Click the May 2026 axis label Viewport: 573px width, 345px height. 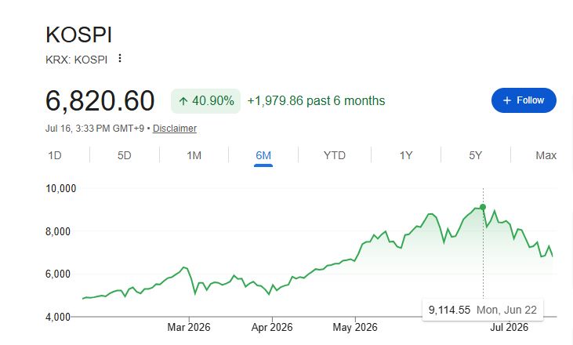[355, 327]
